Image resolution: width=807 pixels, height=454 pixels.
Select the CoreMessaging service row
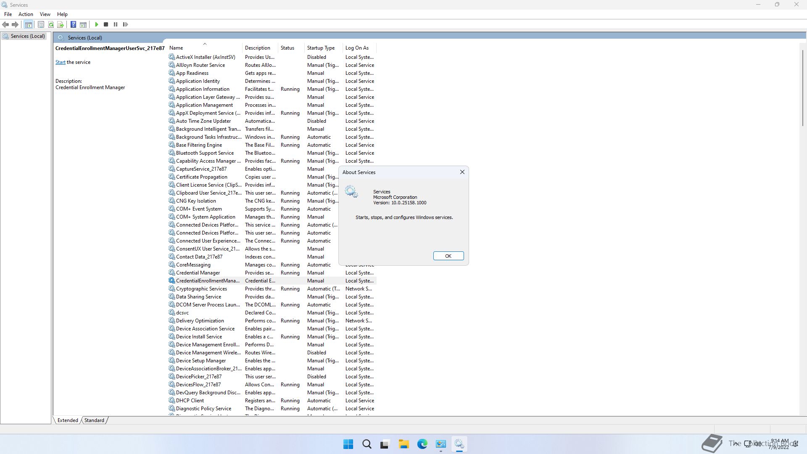[x=253, y=264]
